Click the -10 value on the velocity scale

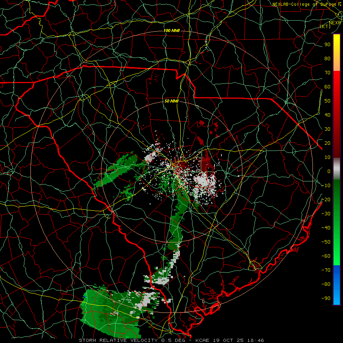[x=326, y=186]
